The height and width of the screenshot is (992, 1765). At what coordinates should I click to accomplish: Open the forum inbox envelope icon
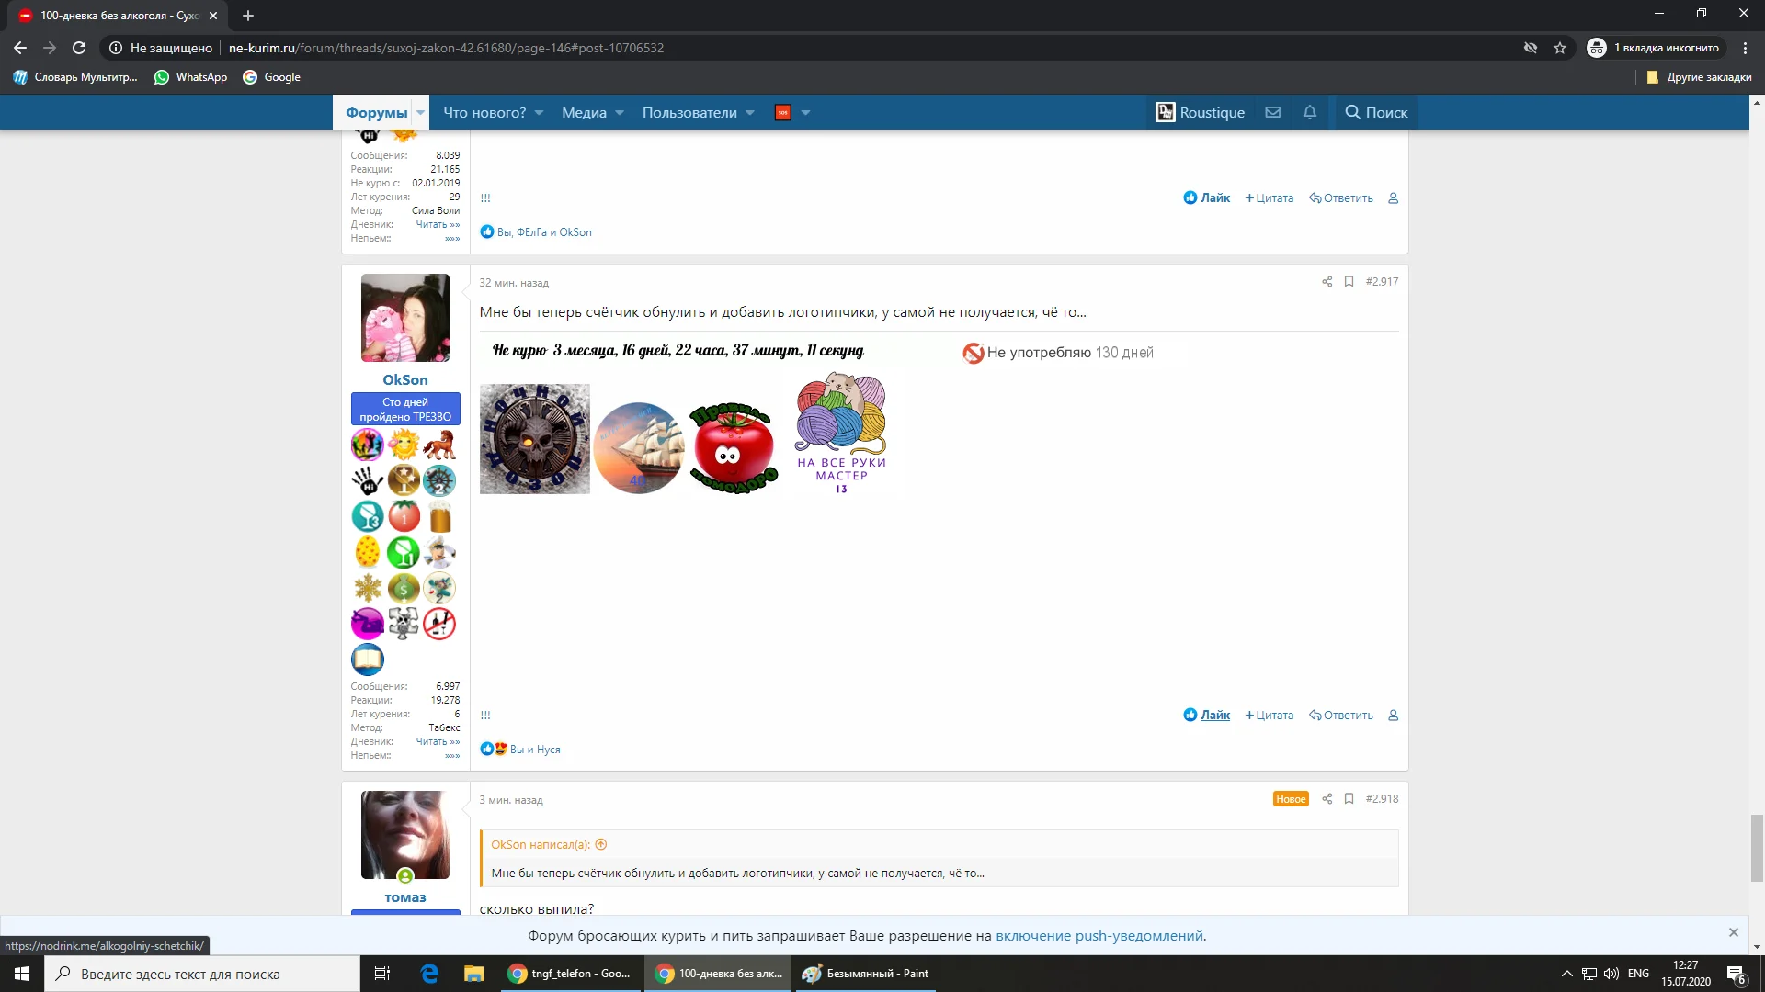pyautogui.click(x=1272, y=112)
